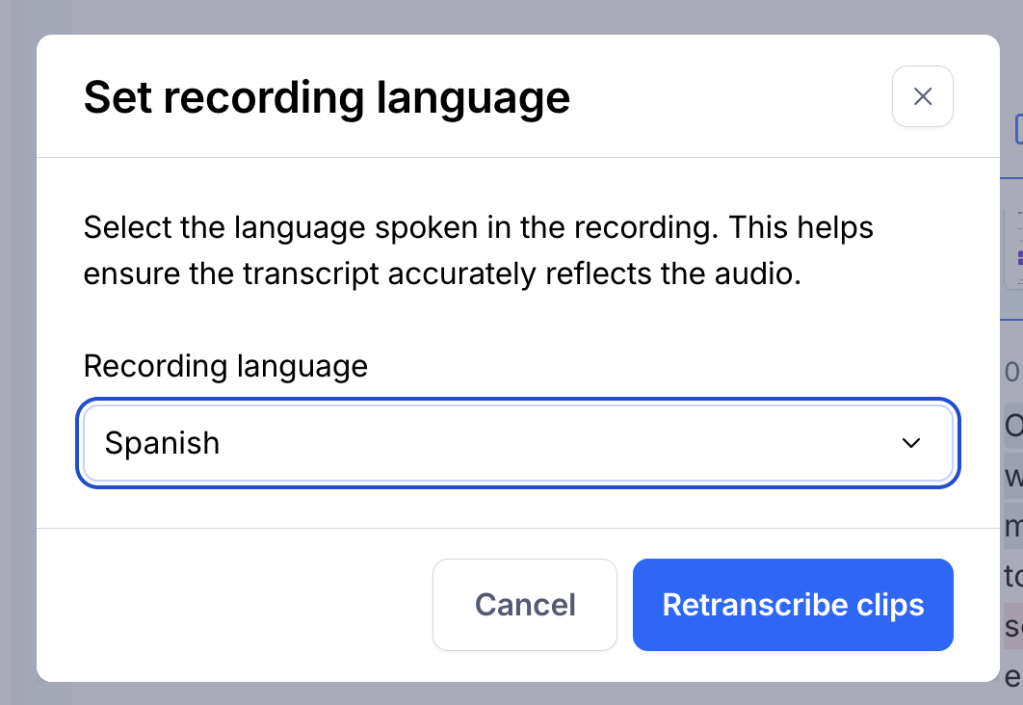Click empty footer area left of Cancel

click(x=231, y=605)
